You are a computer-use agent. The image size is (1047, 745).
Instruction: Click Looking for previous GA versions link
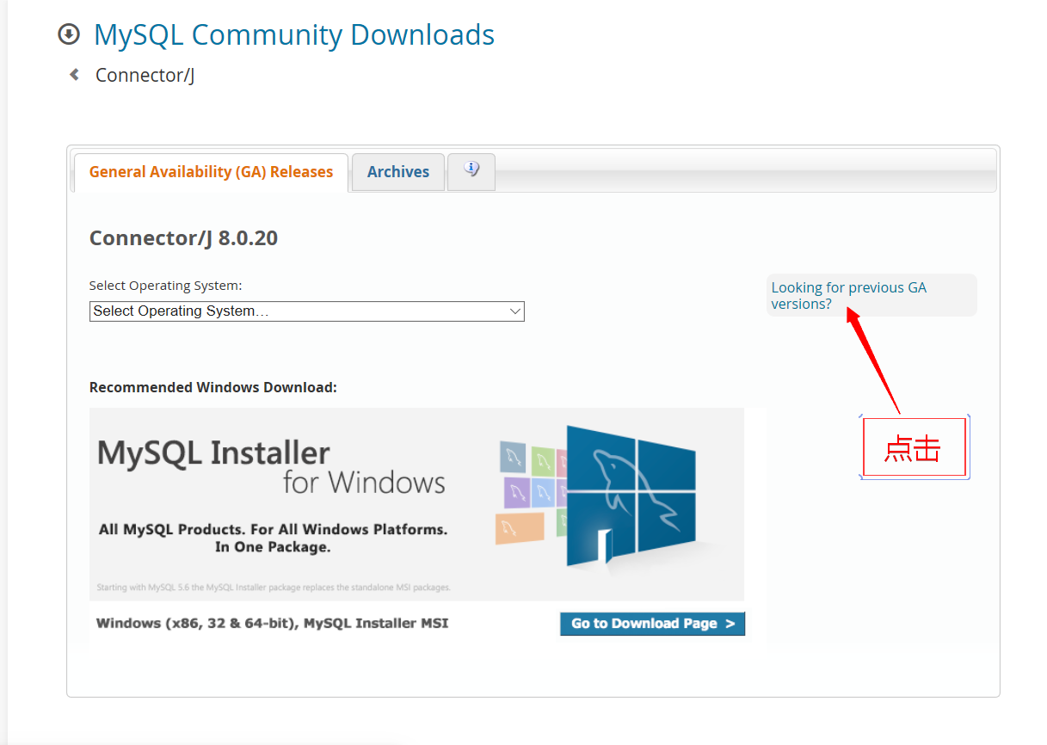[x=849, y=296]
